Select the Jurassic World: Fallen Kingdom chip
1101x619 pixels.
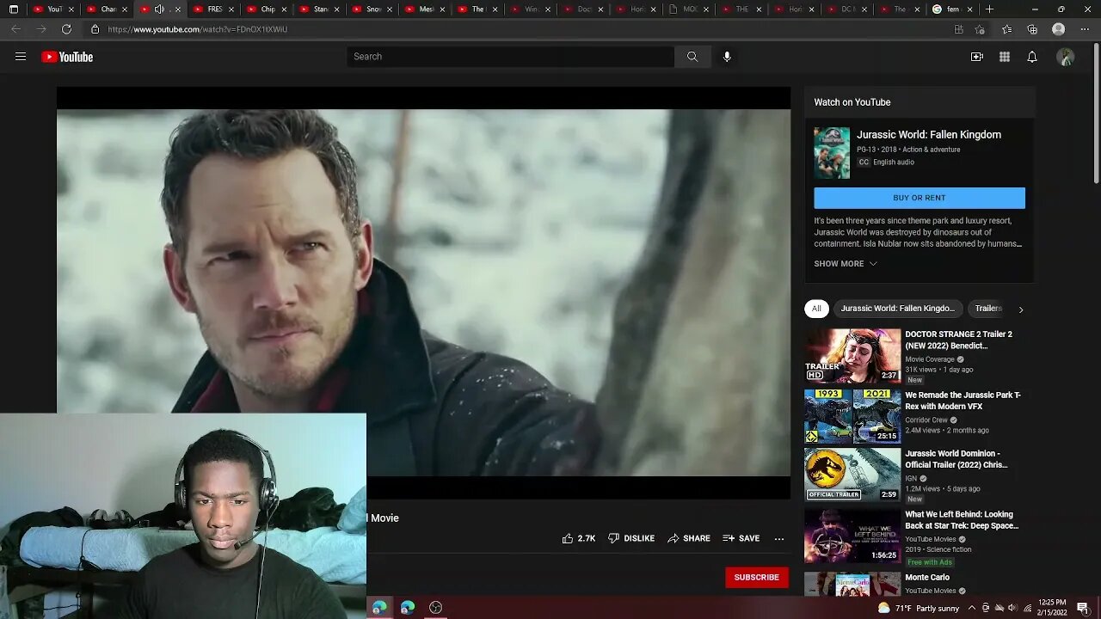coord(898,309)
